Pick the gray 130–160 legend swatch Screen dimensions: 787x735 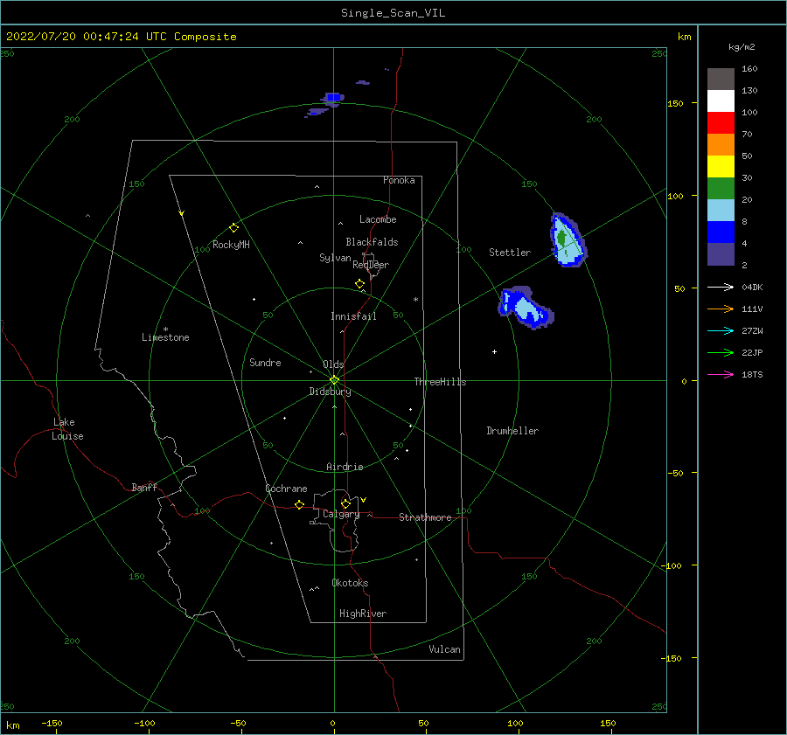pos(721,80)
